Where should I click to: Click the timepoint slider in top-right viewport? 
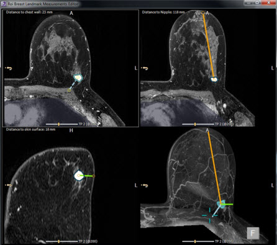tap(198, 124)
